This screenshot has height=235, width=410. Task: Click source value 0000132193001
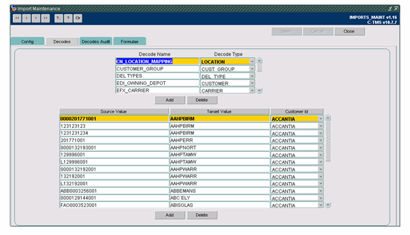coord(114,147)
